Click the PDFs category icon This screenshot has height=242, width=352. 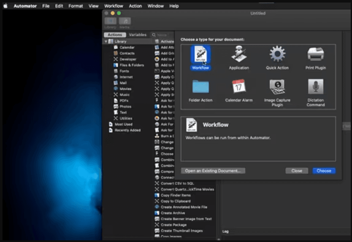point(116,100)
